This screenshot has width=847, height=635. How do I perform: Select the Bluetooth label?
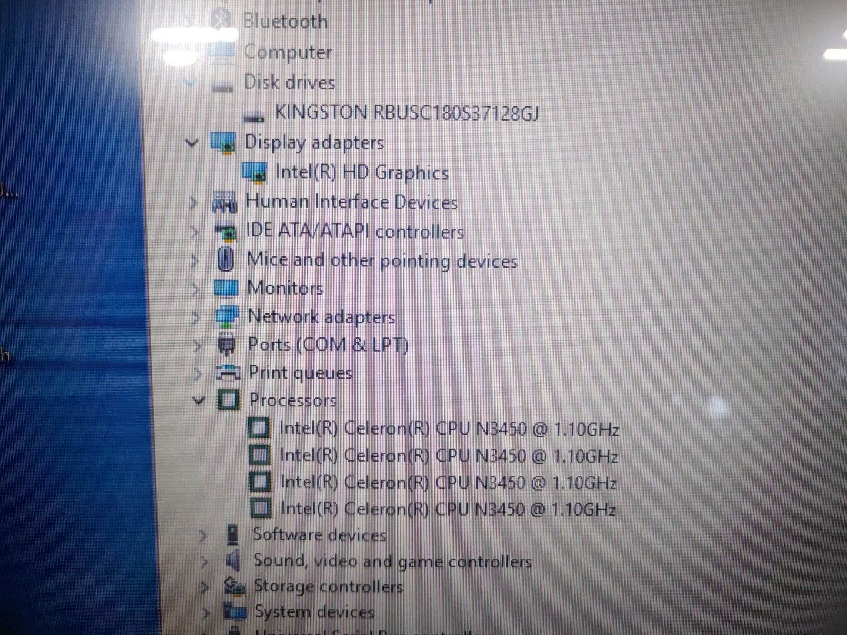point(286,21)
